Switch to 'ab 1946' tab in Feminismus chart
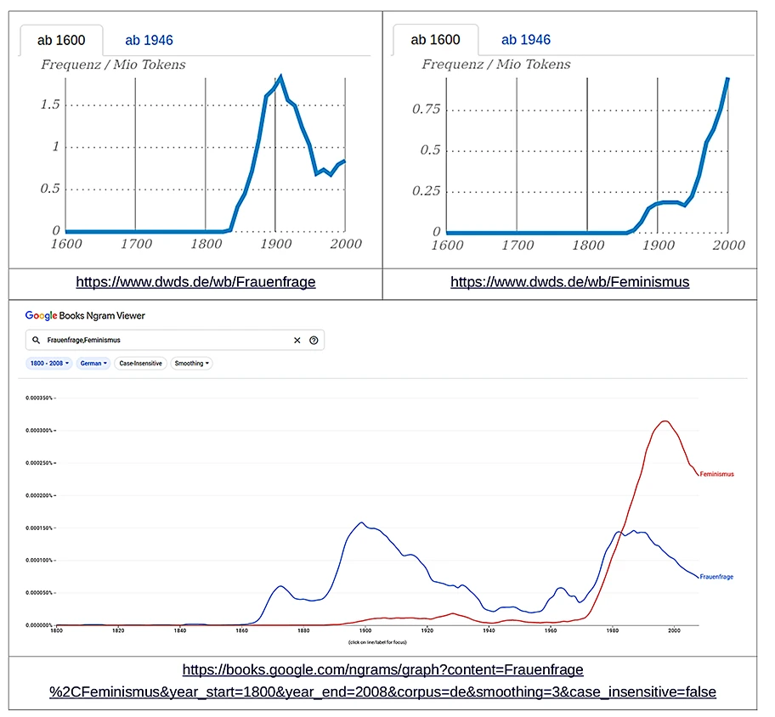The image size is (775, 717). [525, 40]
